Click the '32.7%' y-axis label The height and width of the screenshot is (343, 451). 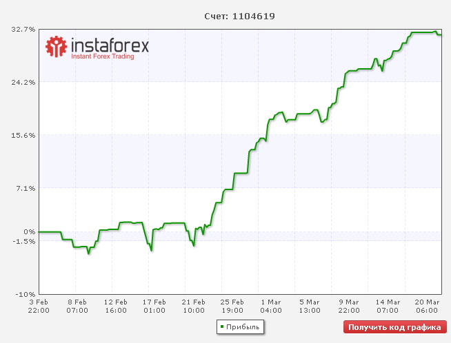coord(23,30)
